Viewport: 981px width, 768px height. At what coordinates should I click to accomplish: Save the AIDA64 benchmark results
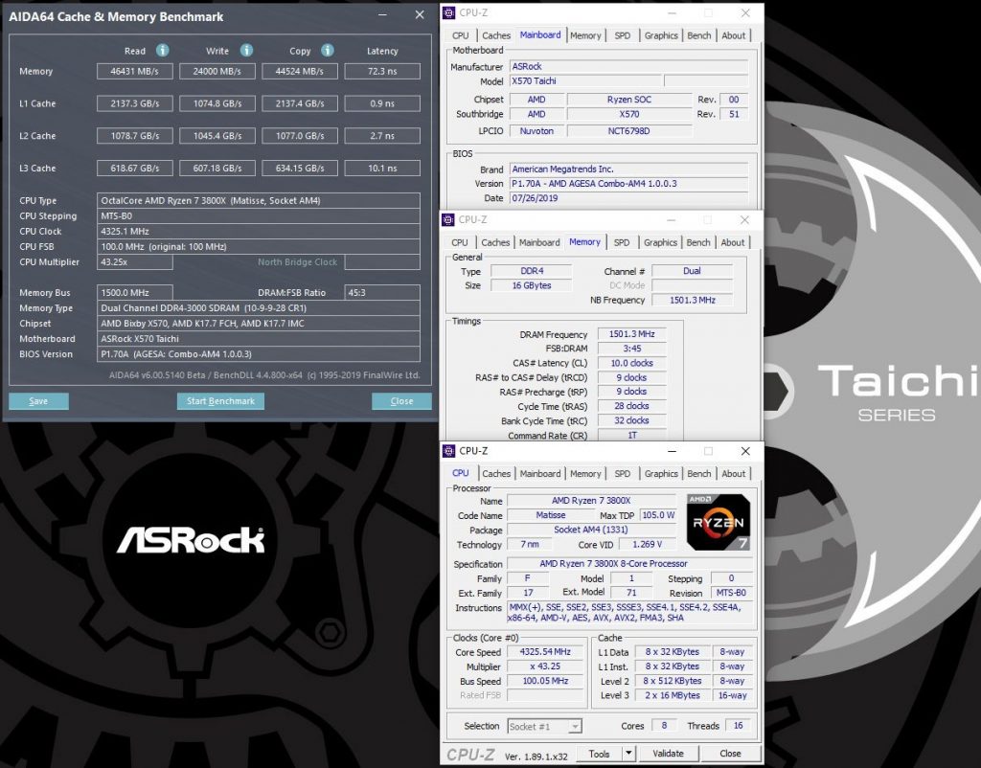[x=38, y=401]
